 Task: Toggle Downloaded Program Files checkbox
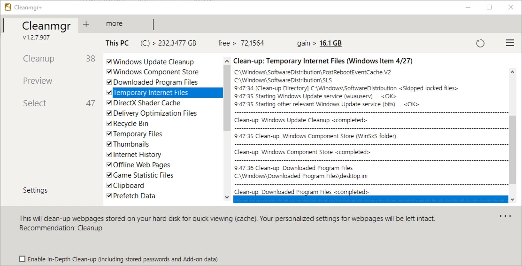(x=109, y=82)
